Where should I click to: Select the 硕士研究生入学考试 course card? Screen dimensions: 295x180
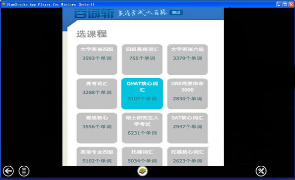tap(142, 128)
